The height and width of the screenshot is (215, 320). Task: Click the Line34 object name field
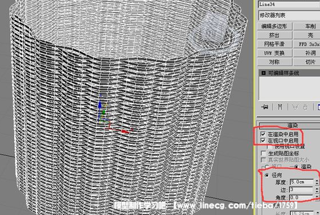[289, 5]
